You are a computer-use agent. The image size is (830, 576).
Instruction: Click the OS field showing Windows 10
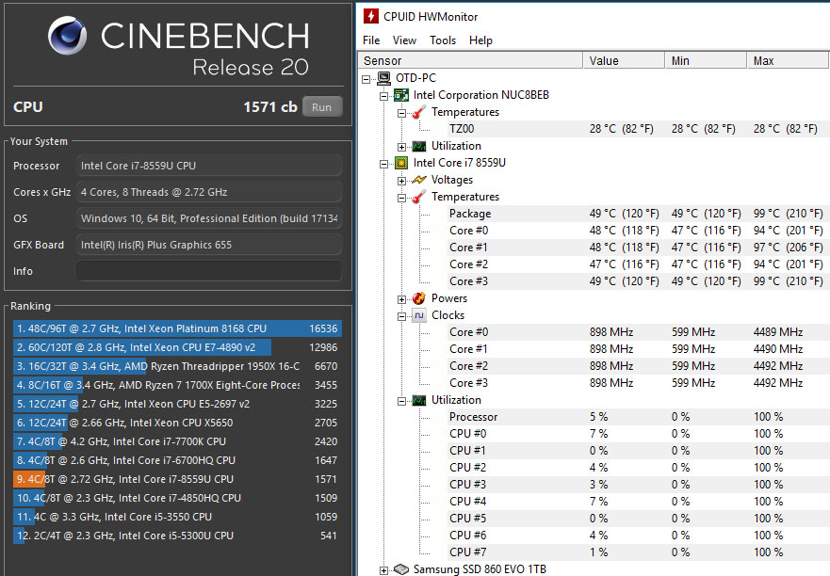point(208,218)
